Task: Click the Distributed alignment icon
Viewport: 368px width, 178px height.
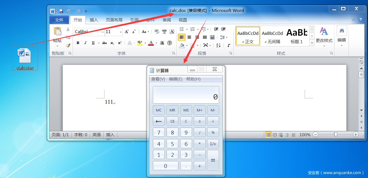Action: (x=212, y=37)
